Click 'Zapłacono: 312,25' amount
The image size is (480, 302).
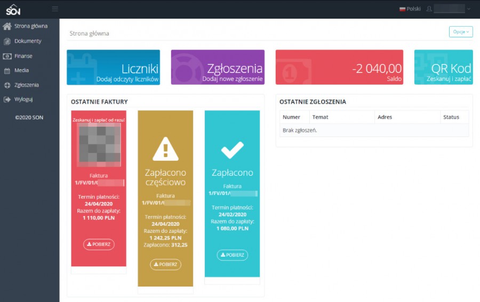tap(166, 245)
